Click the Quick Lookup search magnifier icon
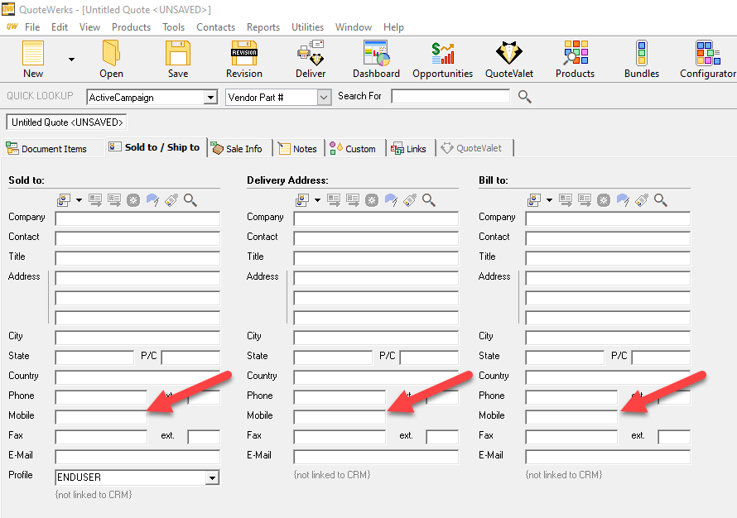The width and height of the screenshot is (737, 518). tap(524, 97)
